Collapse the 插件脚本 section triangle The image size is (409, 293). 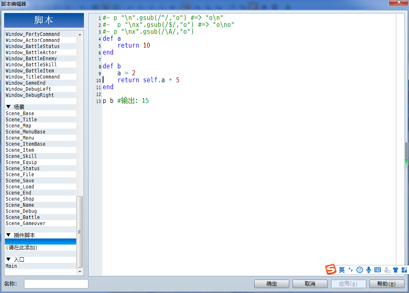pyautogui.click(x=8, y=235)
